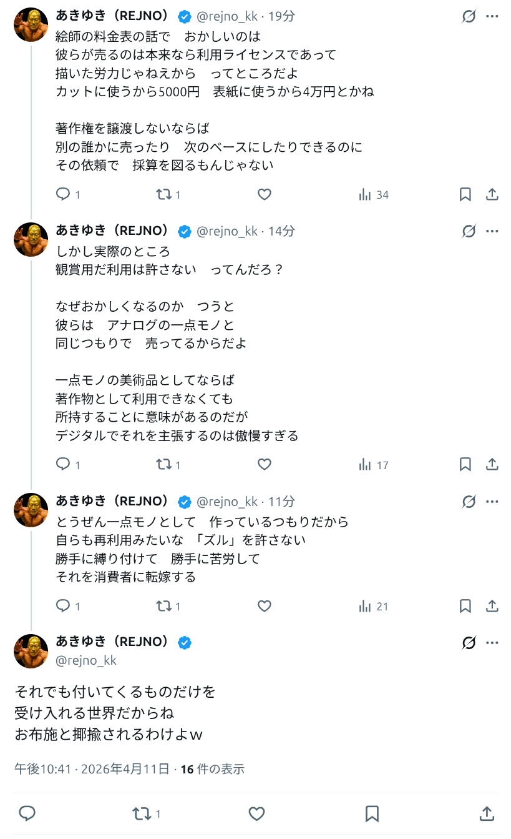511x839 pixels.
Task: Open more options on the 19分 tweet
Action: tap(492, 17)
